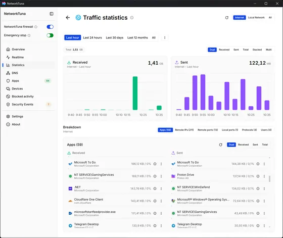The width and height of the screenshot is (283, 238).
Task: Switch Apps list view to Total
Action: click(x=265, y=145)
